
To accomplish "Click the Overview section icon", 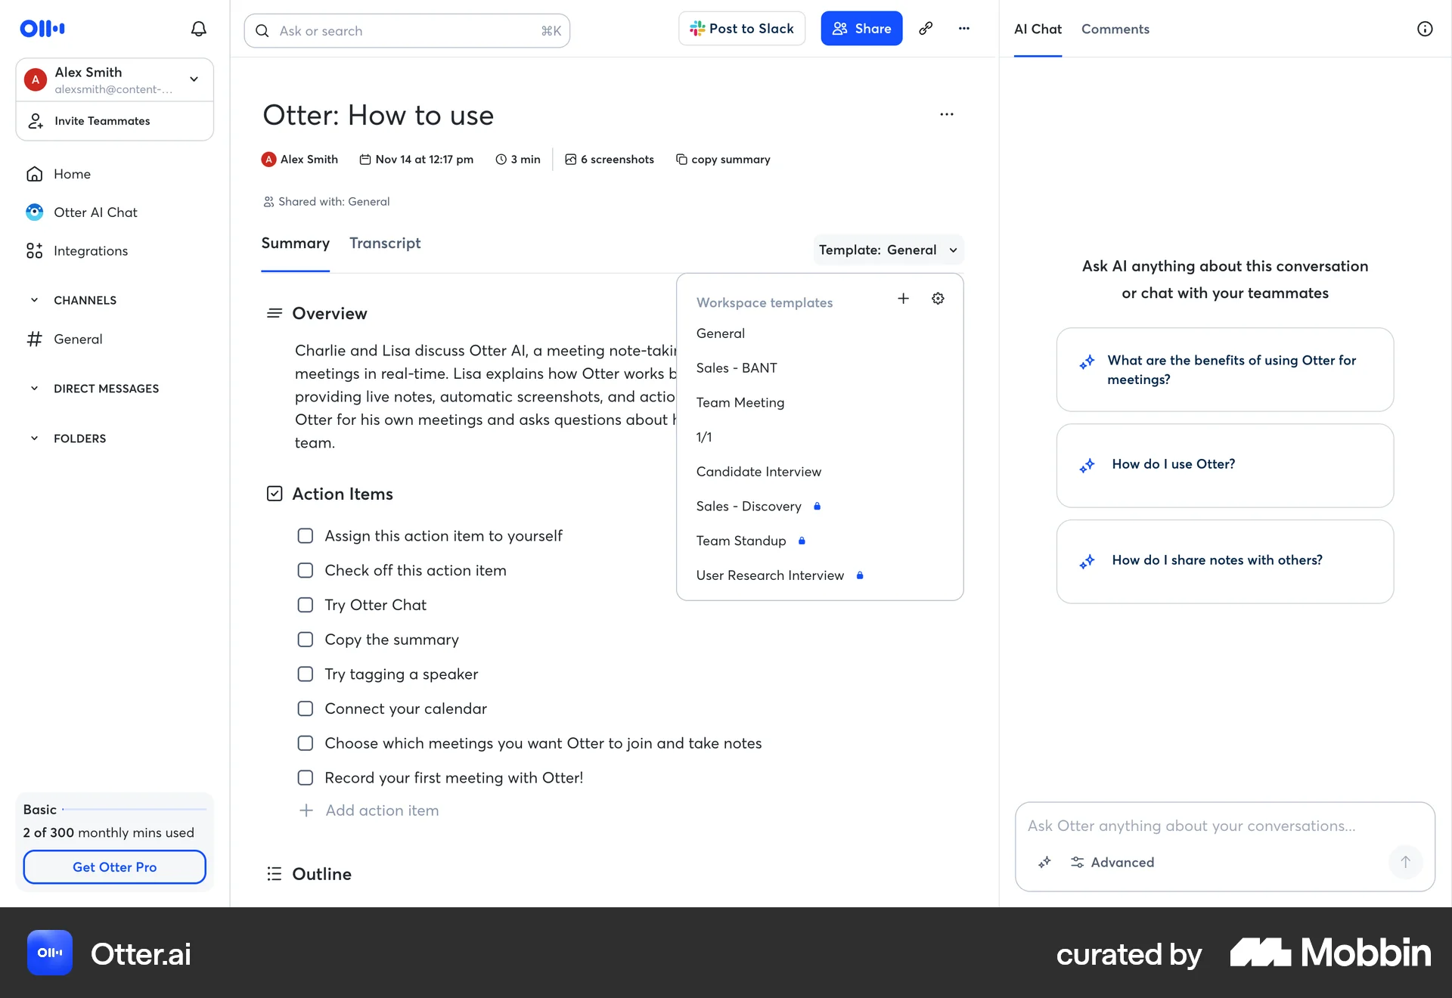I will click(275, 313).
